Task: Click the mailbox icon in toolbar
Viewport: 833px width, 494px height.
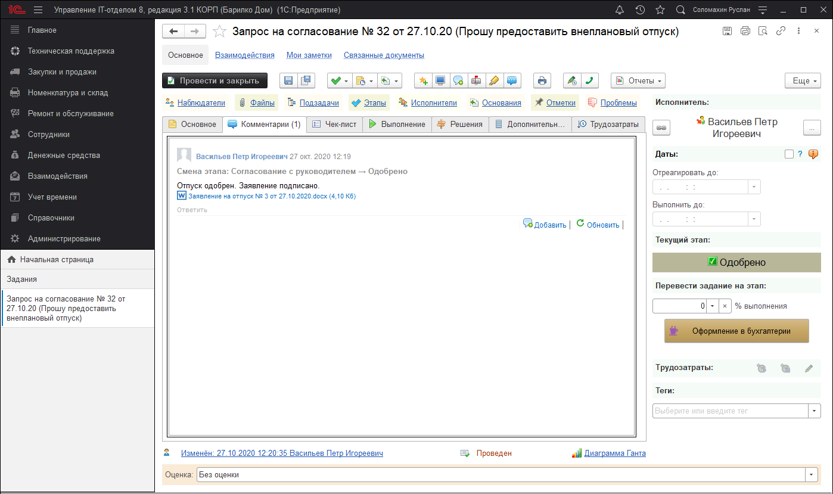Action: [476, 80]
